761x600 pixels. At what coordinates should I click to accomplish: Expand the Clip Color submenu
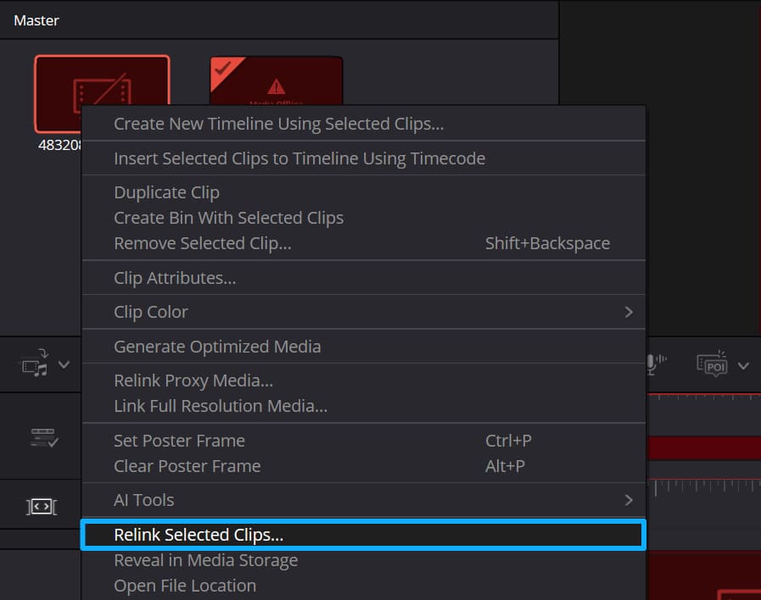coord(363,312)
